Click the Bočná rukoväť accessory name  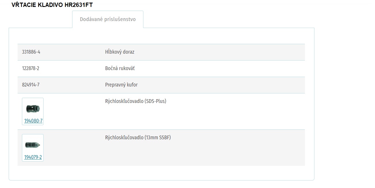120,68
